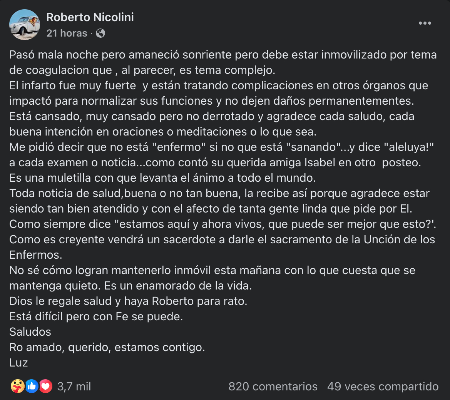Click the red heart love icon
Image resolution: width=450 pixels, height=400 pixels.
point(46,386)
